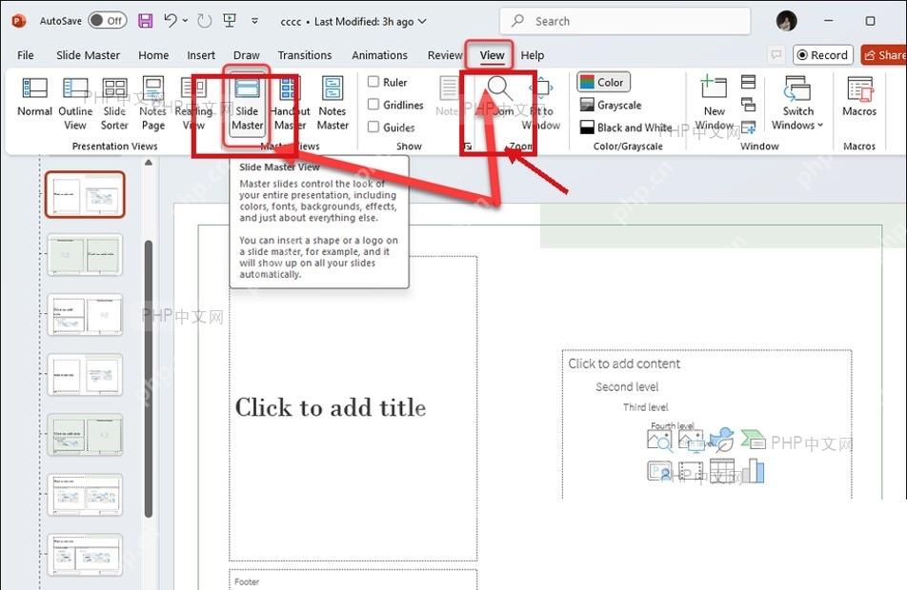Click Fit to Window
The width and height of the screenshot is (907, 590).
click(x=541, y=104)
